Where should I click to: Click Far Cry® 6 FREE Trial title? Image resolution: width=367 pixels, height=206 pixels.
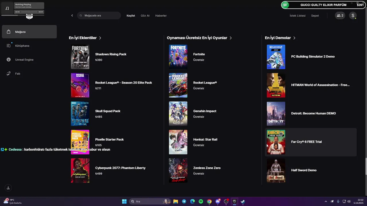click(306, 142)
